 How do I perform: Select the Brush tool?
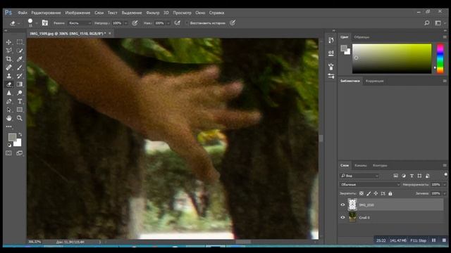[20, 67]
